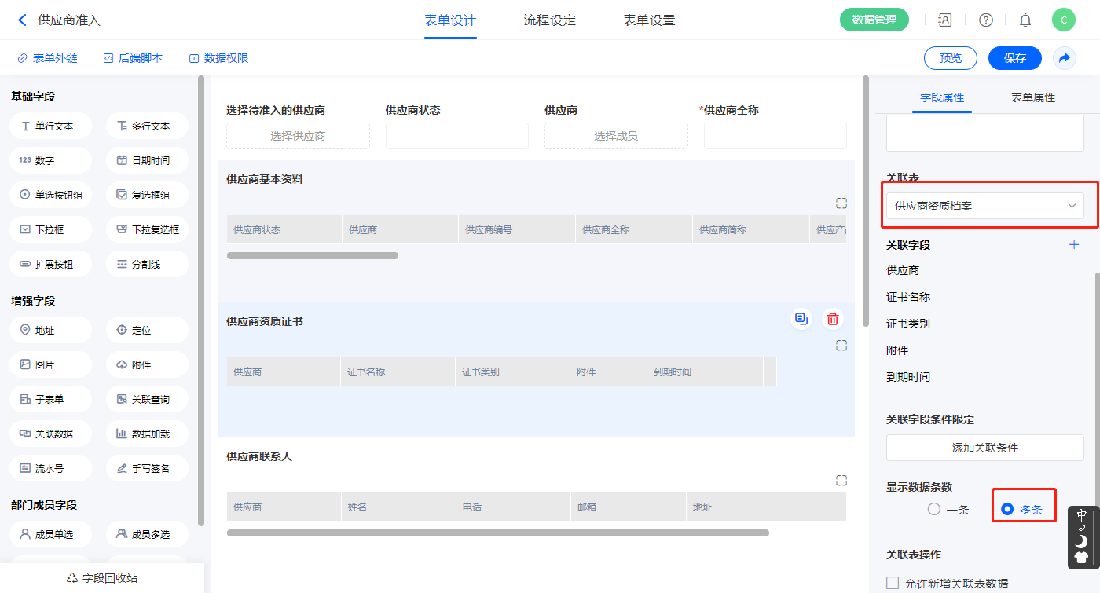Open the help question mark icon
The height and width of the screenshot is (593, 1100).
tap(985, 20)
